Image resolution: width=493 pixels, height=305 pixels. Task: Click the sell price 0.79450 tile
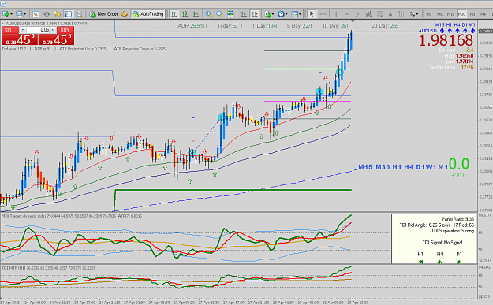[x=20, y=39]
